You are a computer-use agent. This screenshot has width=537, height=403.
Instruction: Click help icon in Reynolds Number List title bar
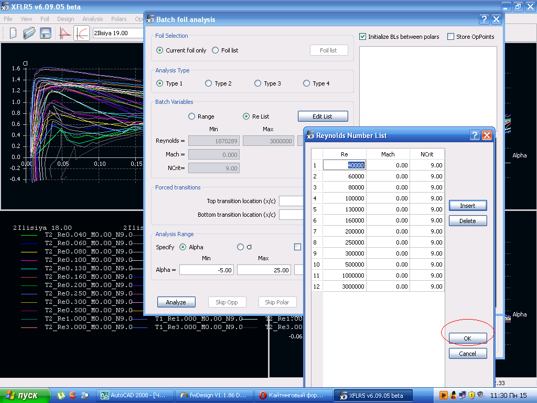[475, 135]
